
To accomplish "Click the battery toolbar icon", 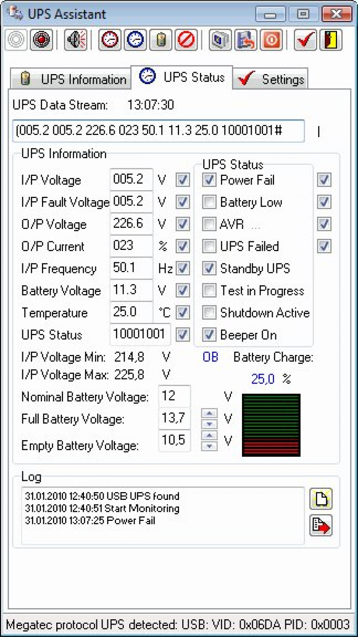I will coord(161,40).
